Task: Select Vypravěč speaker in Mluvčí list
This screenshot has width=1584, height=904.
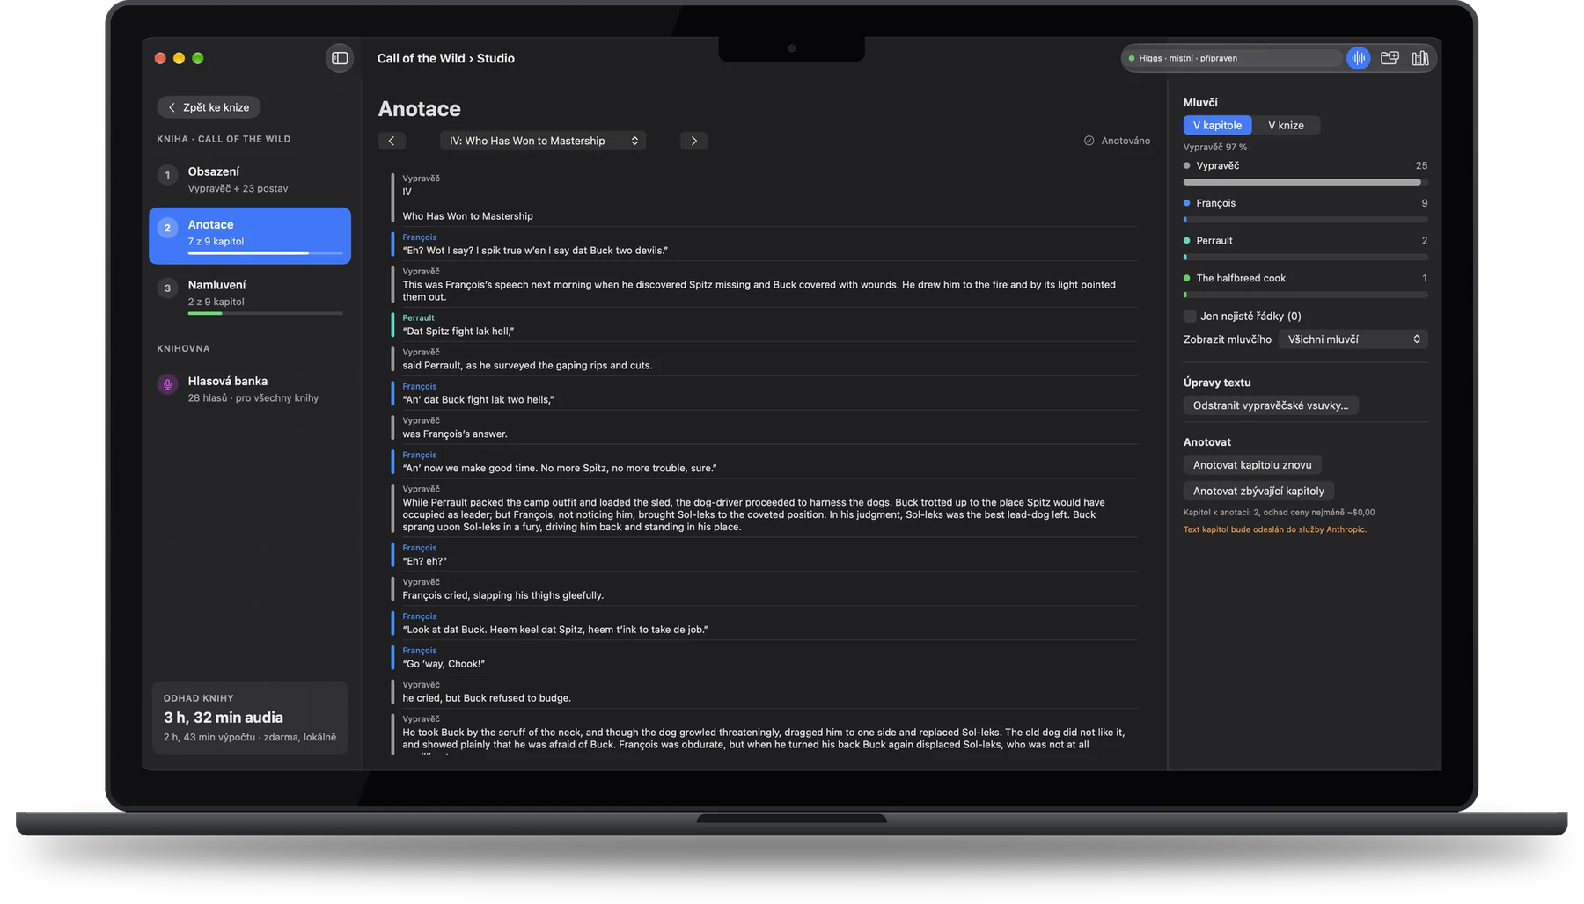Action: (1305, 166)
